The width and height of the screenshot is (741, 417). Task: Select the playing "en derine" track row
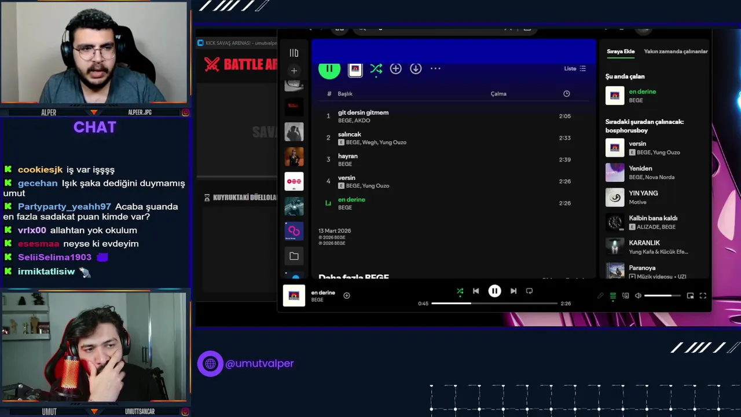click(454, 203)
